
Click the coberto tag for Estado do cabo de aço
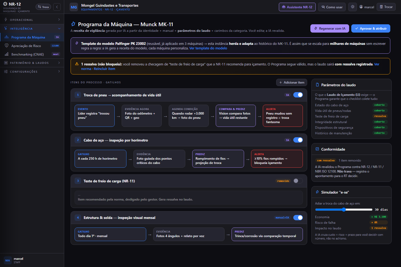pyautogui.click(x=380, y=105)
